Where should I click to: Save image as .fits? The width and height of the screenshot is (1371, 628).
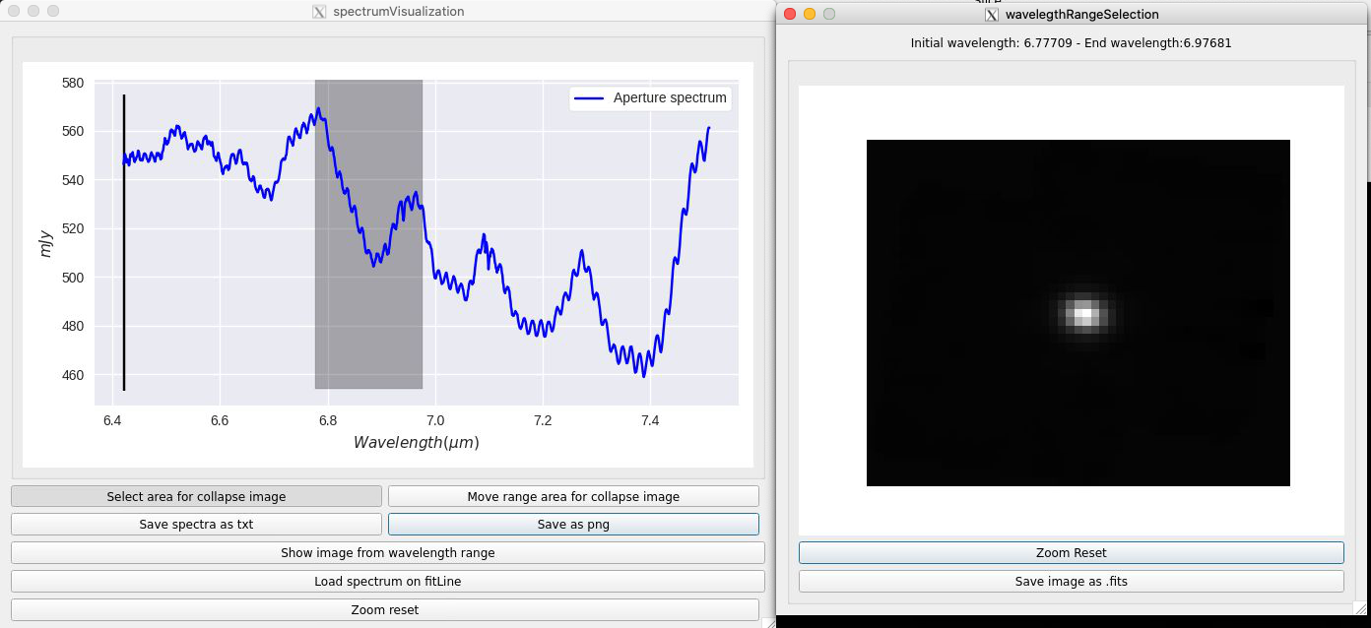[x=1071, y=581]
